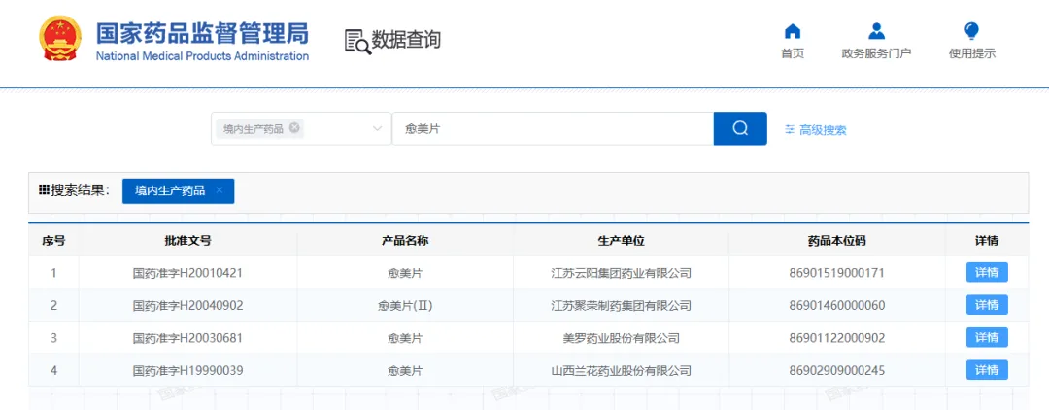The width and height of the screenshot is (1049, 410).
Task: Click the 药品本位码 column header
Action: click(837, 241)
